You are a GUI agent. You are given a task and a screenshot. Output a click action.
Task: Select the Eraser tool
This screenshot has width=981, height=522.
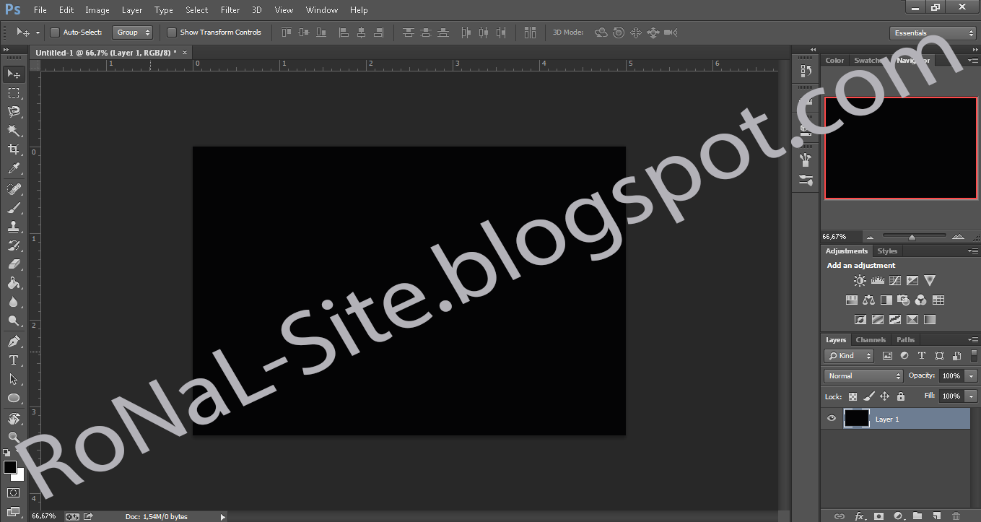click(14, 264)
